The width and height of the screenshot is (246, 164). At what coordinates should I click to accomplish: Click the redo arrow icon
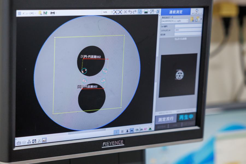(134, 12)
